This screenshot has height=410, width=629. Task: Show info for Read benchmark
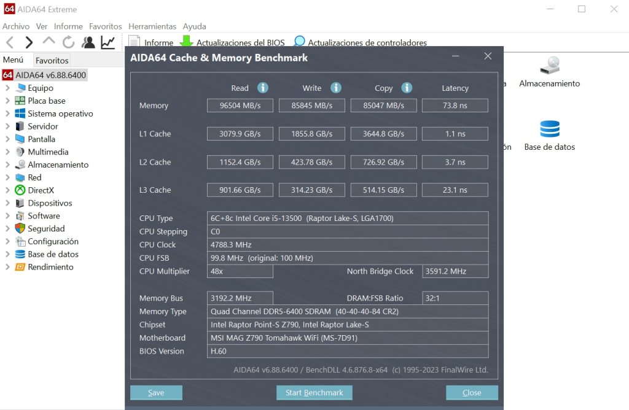coord(263,88)
